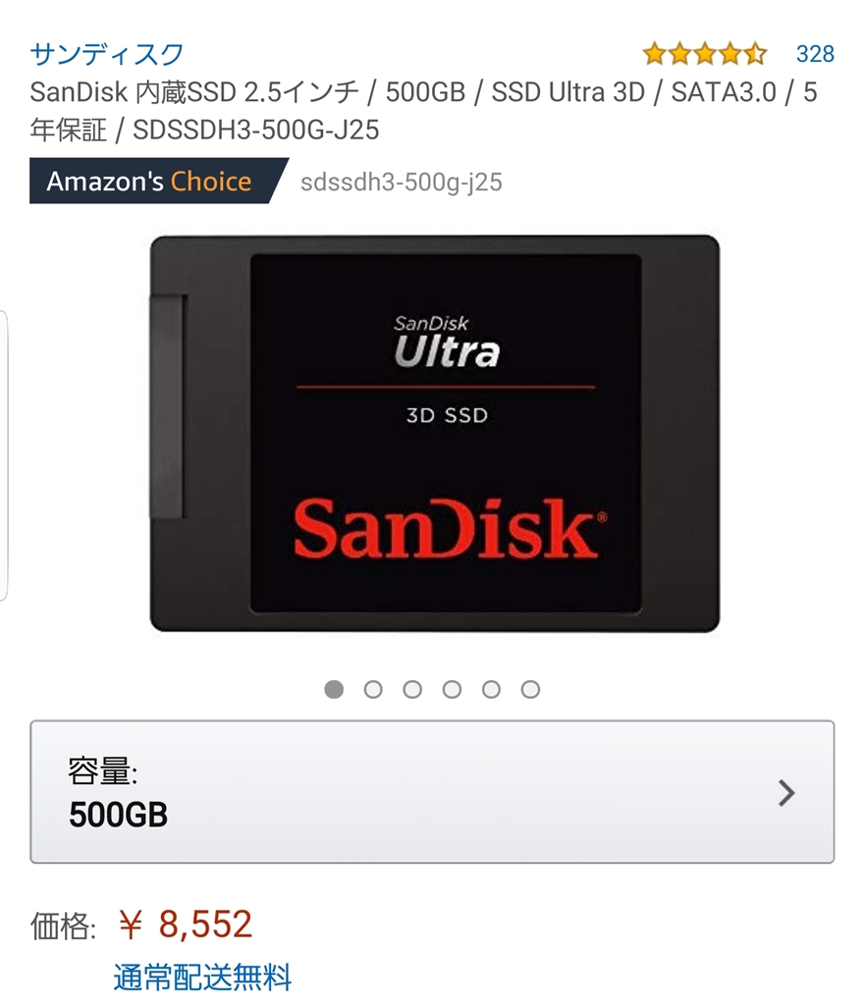Jump to the fourth image carousel dot
The height and width of the screenshot is (1005, 863).
pos(452,689)
